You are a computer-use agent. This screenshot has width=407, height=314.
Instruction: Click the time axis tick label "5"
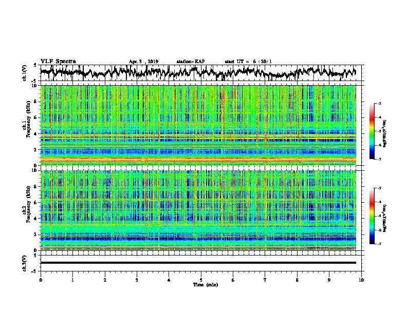coord(201,280)
